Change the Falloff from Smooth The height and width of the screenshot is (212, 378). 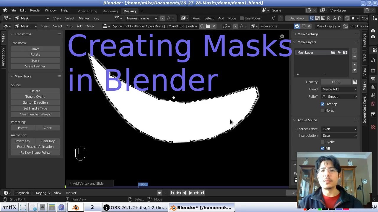[339, 96]
